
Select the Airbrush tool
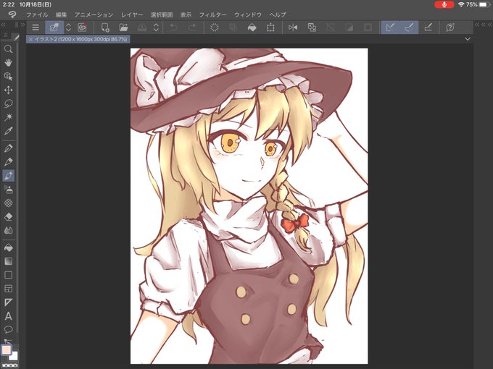tap(8, 190)
